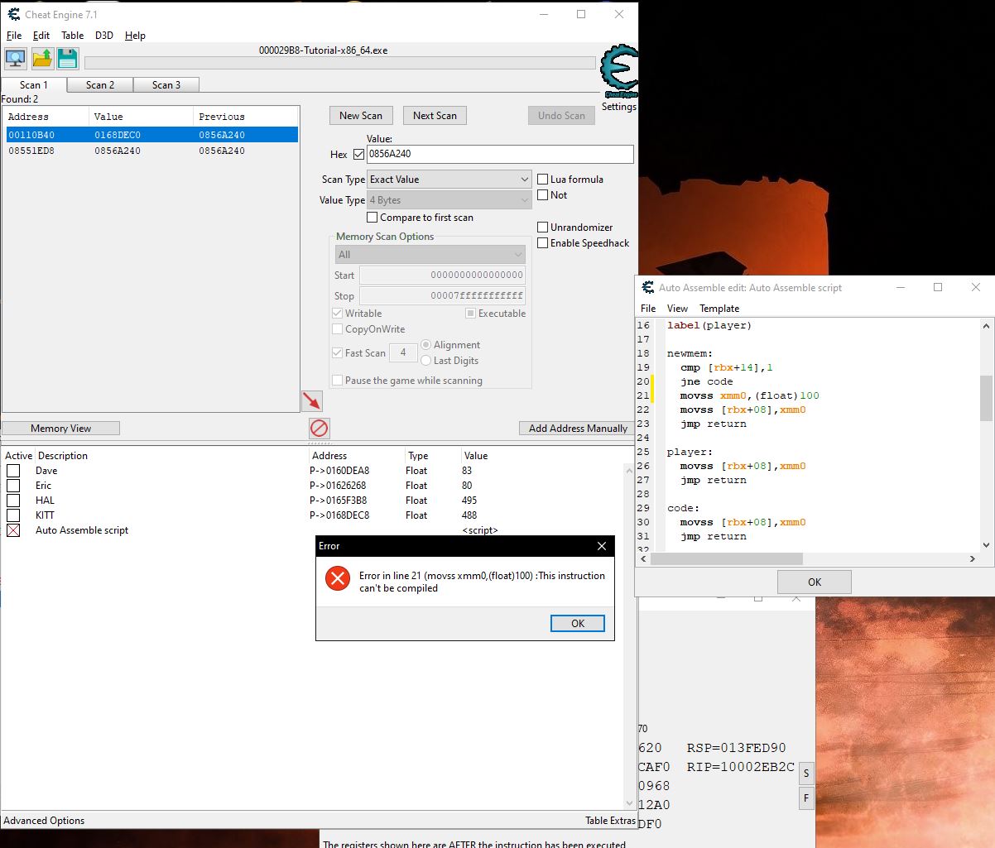Sort found list by Previous column
The height and width of the screenshot is (848, 995).
pos(245,117)
